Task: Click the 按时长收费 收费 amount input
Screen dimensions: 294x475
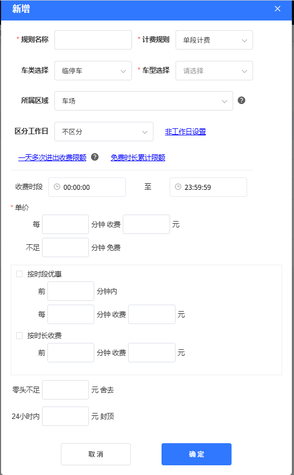Action: 152,353
